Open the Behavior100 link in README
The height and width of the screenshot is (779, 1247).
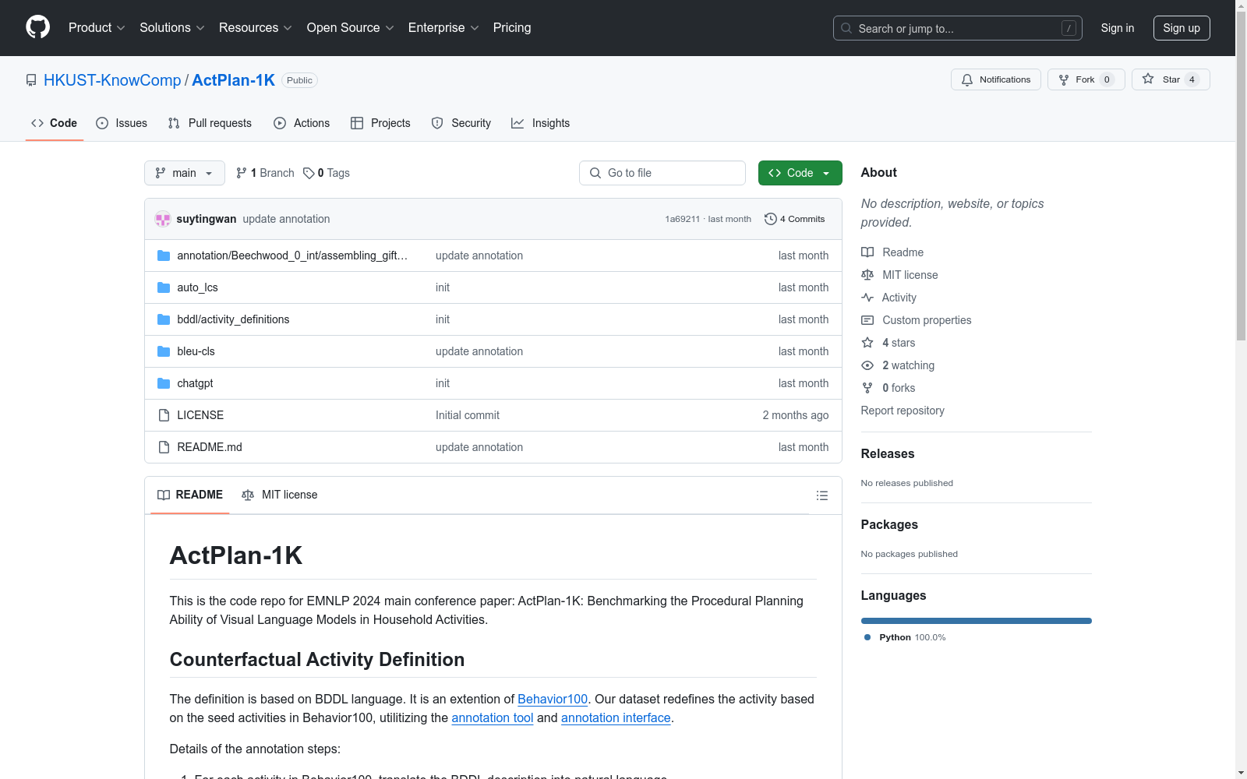[x=553, y=699]
